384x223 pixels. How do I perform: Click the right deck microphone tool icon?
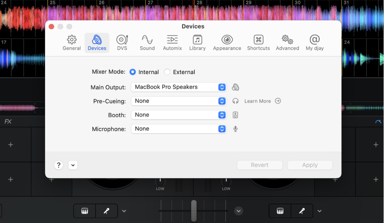(x=302, y=211)
